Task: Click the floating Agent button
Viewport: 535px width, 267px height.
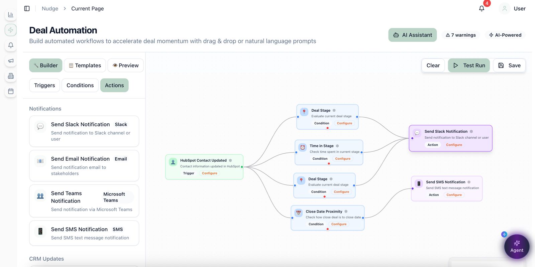Action: (517, 247)
